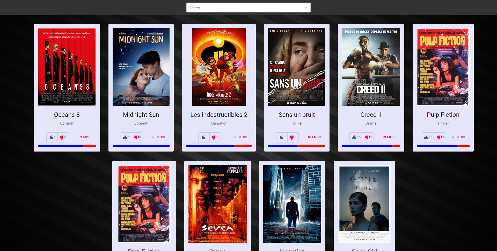Viewport: 497px width, 251px height.
Task: Like Les indestructibles 2 with the thumbs up
Action: 203,137
